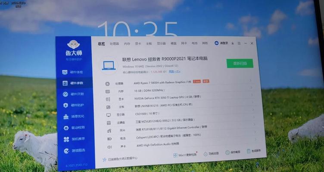
Task: Click the green 重新扫描 button
Action: click(x=240, y=63)
